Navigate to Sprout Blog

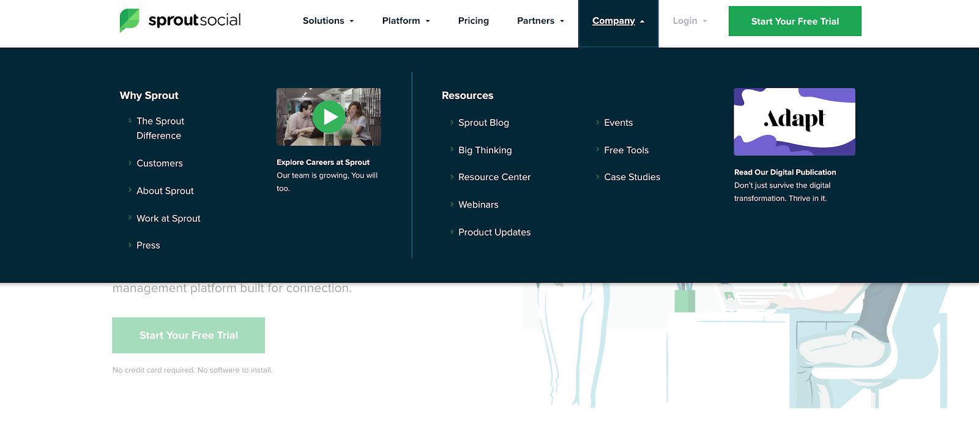coord(483,122)
